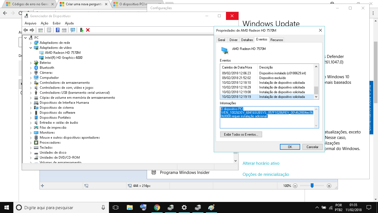Switch to the Driver tab
The image size is (378, 213).
pyautogui.click(x=233, y=40)
